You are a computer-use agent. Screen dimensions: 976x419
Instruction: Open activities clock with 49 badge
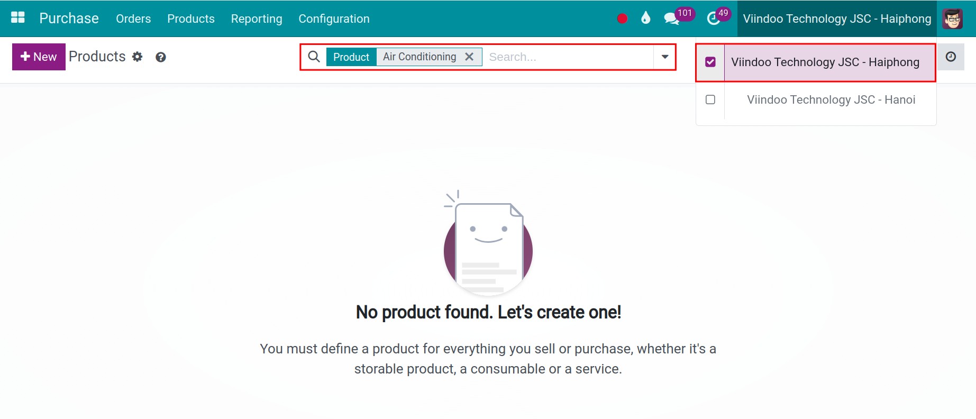718,17
